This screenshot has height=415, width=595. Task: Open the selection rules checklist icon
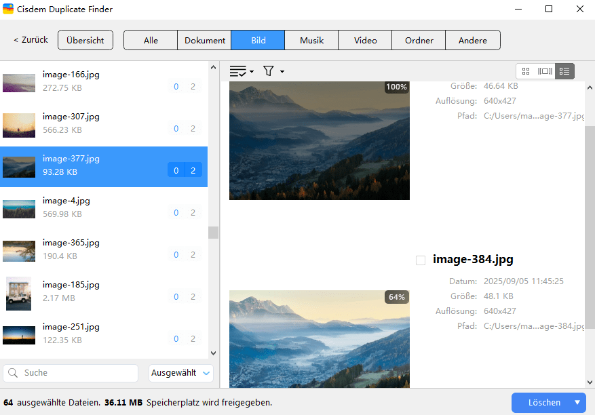[x=238, y=71]
